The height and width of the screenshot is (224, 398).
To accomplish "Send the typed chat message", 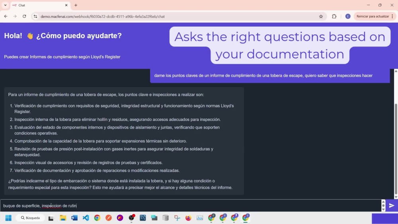I will coord(391,205).
